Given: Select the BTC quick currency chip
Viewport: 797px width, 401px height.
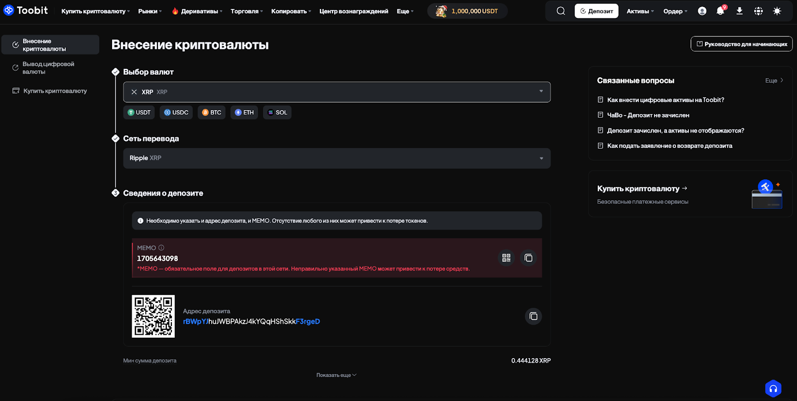Looking at the screenshot, I should click(x=212, y=113).
